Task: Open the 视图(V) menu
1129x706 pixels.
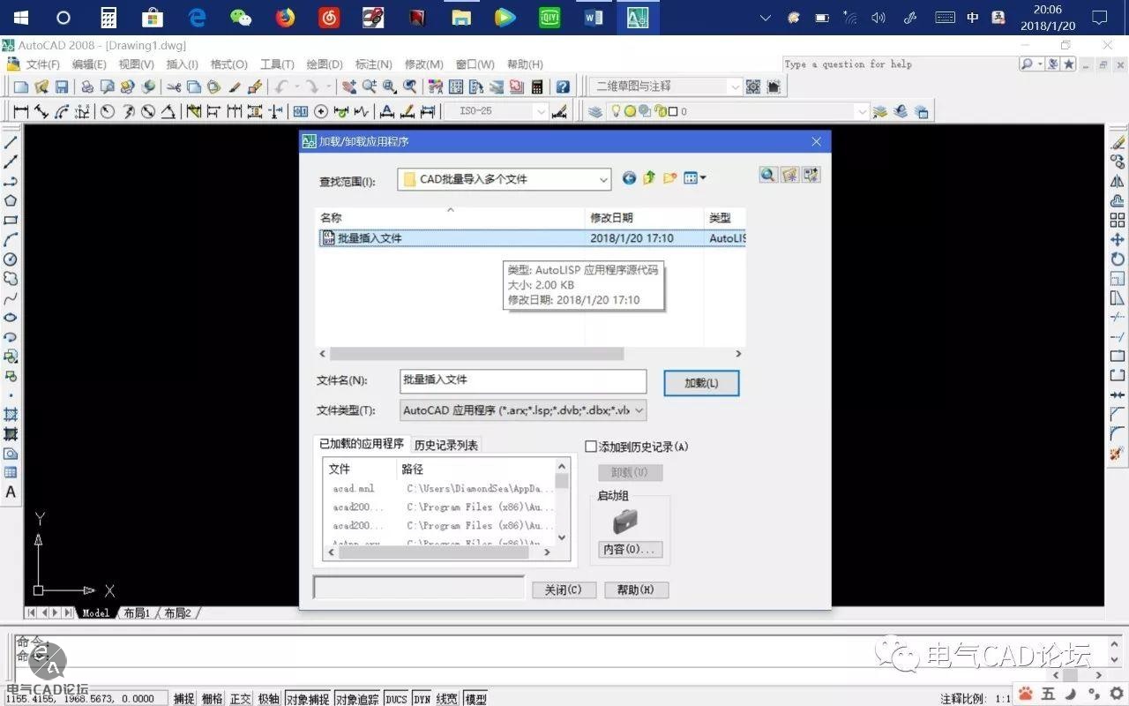Action: (136, 64)
